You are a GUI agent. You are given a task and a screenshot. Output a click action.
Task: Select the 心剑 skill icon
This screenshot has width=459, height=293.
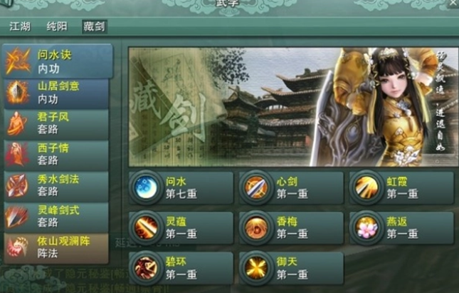click(256, 187)
